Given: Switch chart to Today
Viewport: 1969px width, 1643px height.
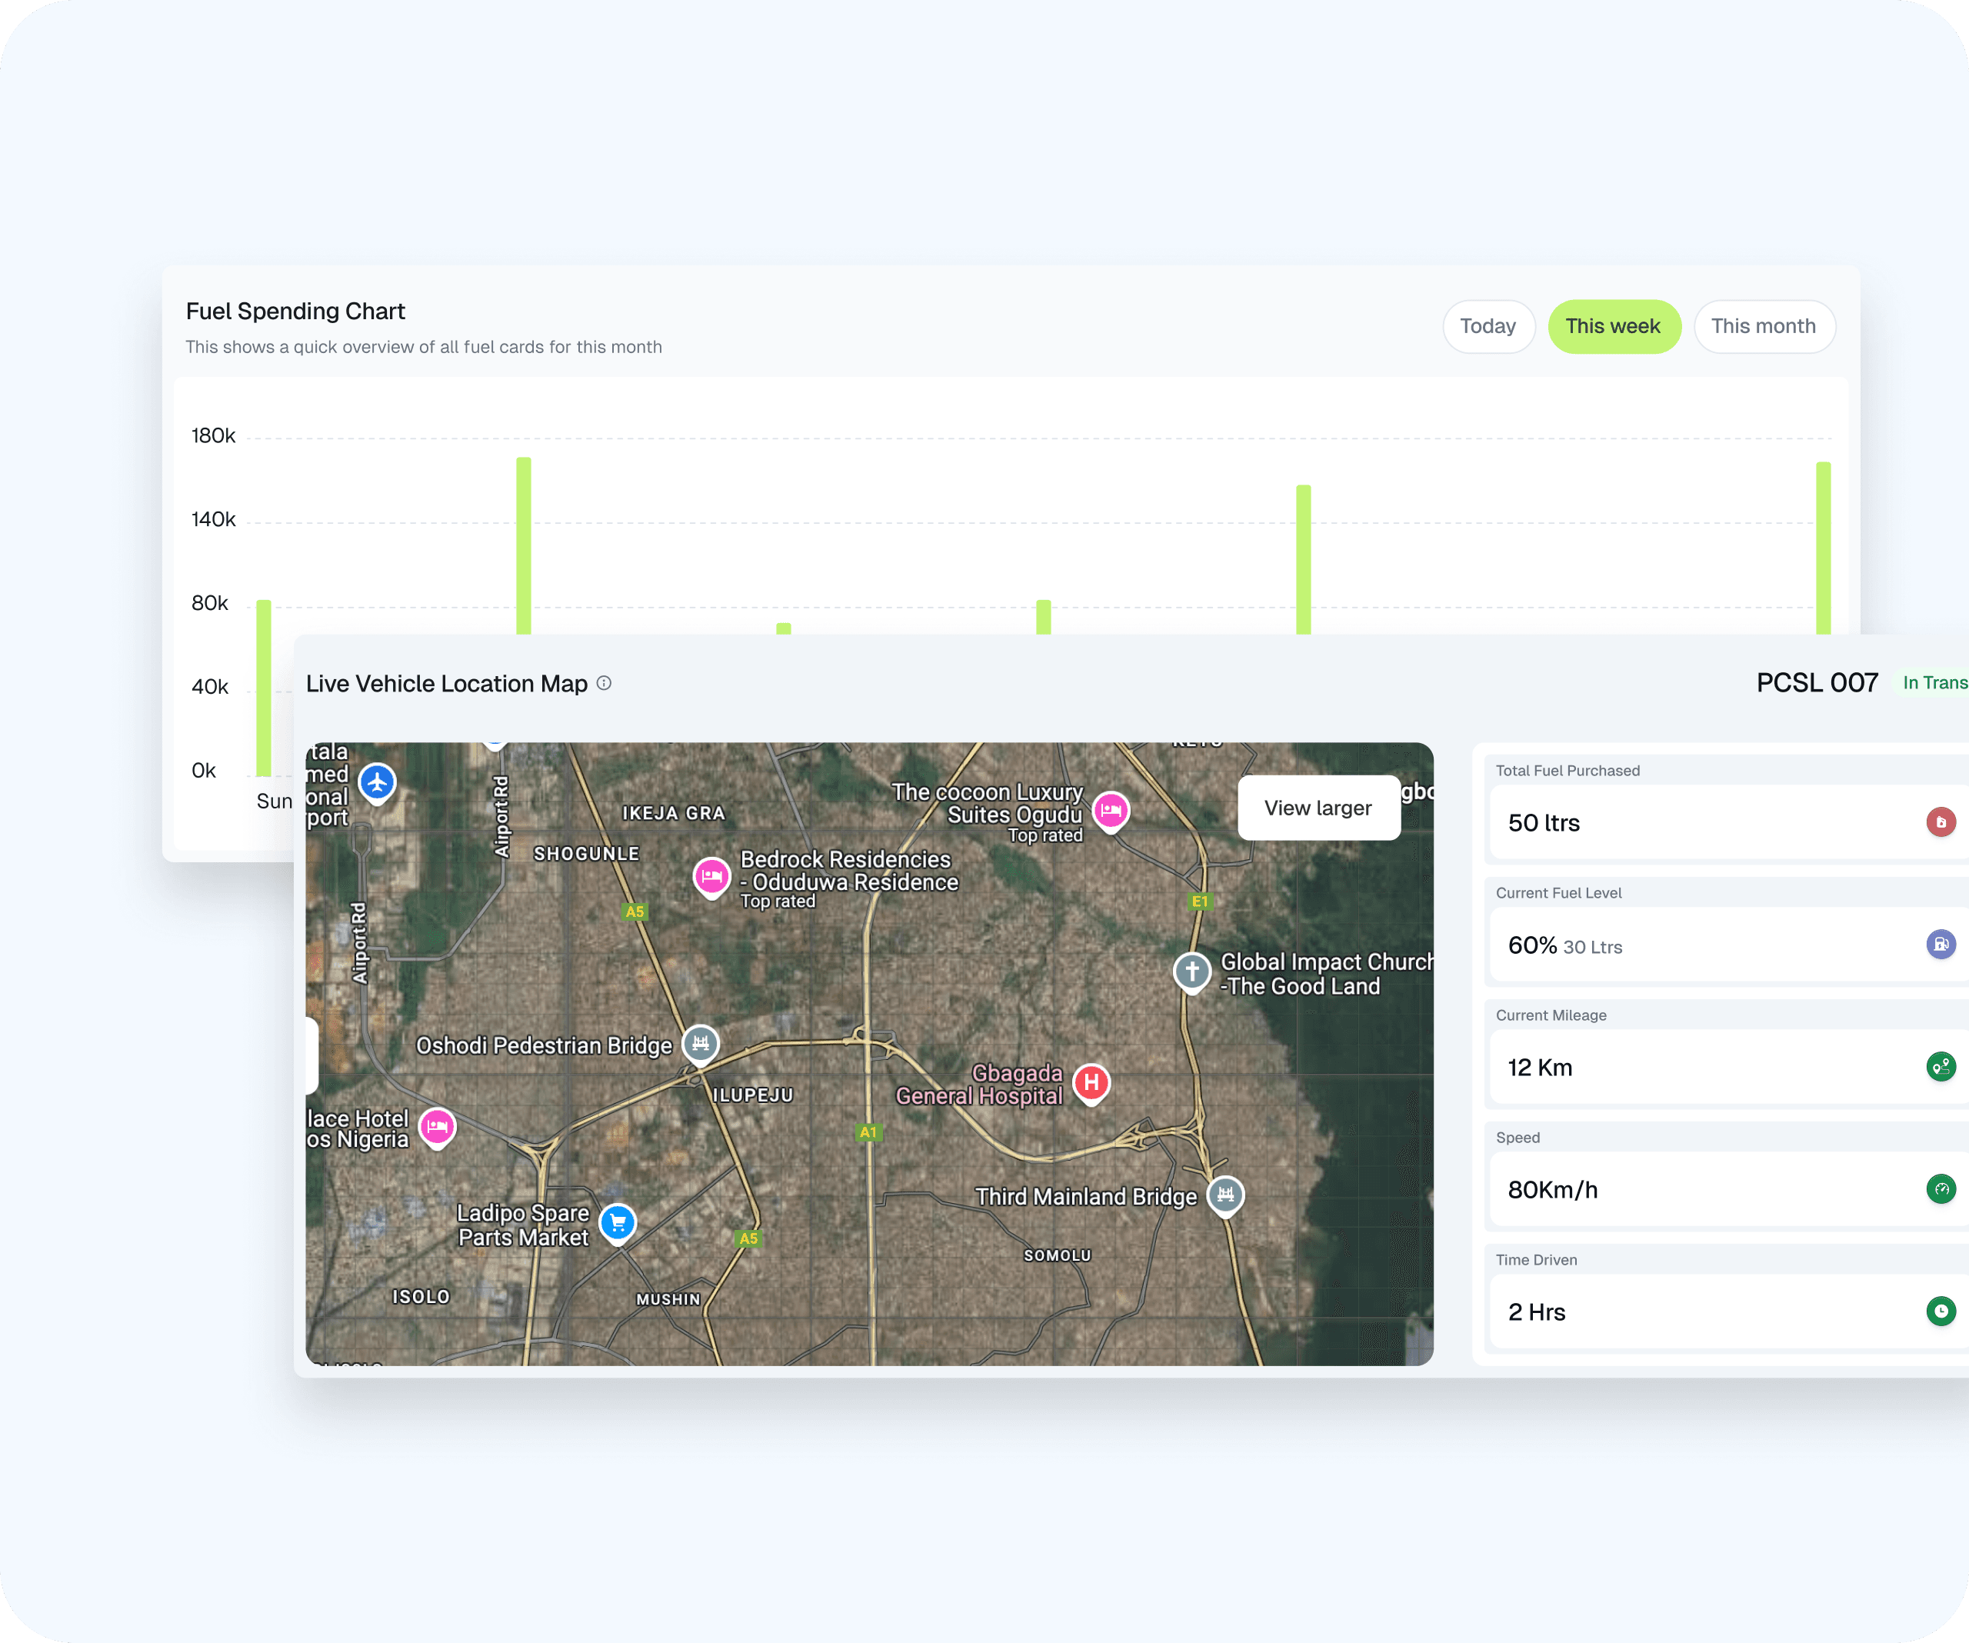Looking at the screenshot, I should tap(1488, 326).
